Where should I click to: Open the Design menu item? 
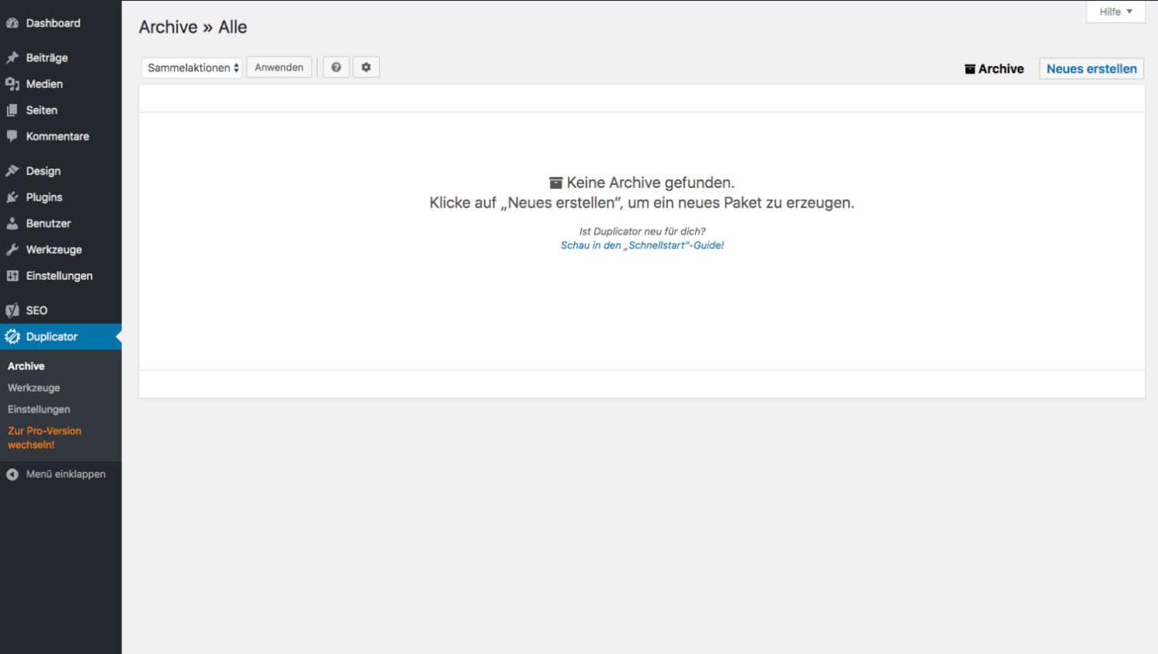tap(43, 171)
